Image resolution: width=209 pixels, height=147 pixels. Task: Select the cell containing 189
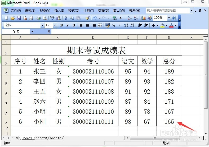coord(169,71)
